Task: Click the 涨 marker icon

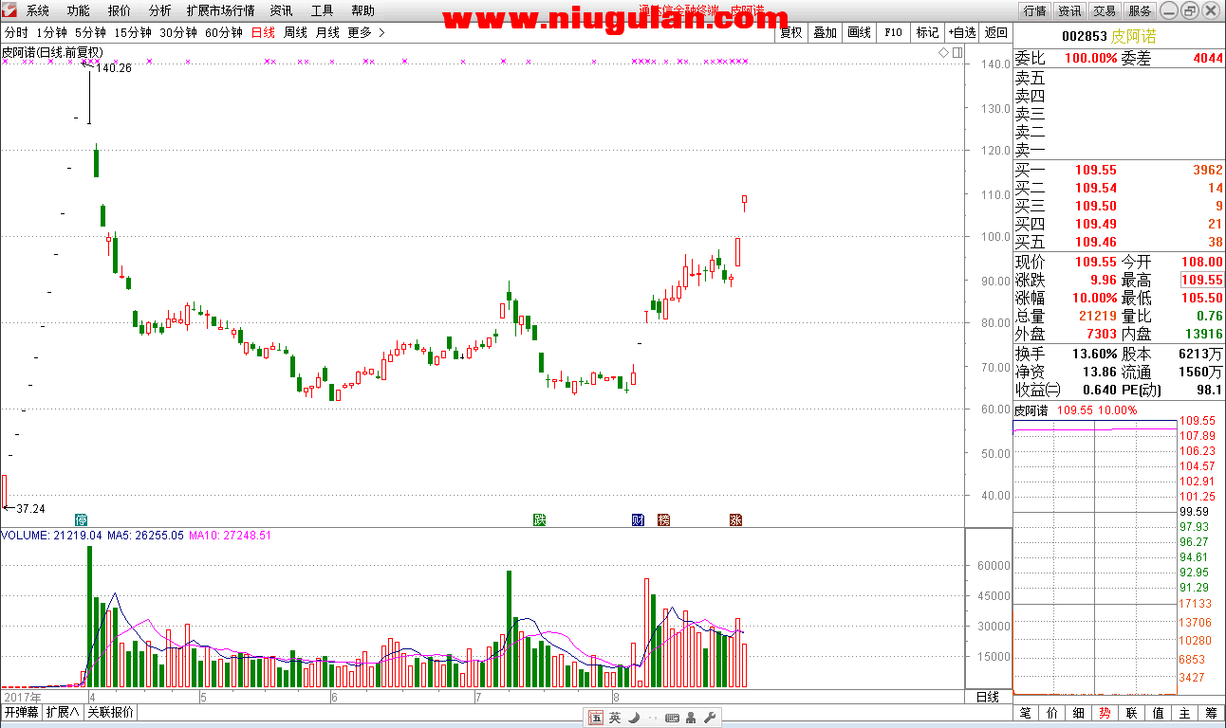Action: (x=735, y=519)
